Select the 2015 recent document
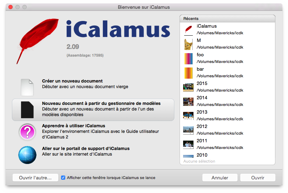This screenshot has width=288, height=193. pos(227,87)
